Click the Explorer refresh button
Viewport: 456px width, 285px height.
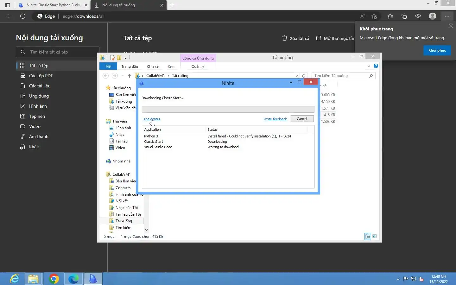click(304, 76)
